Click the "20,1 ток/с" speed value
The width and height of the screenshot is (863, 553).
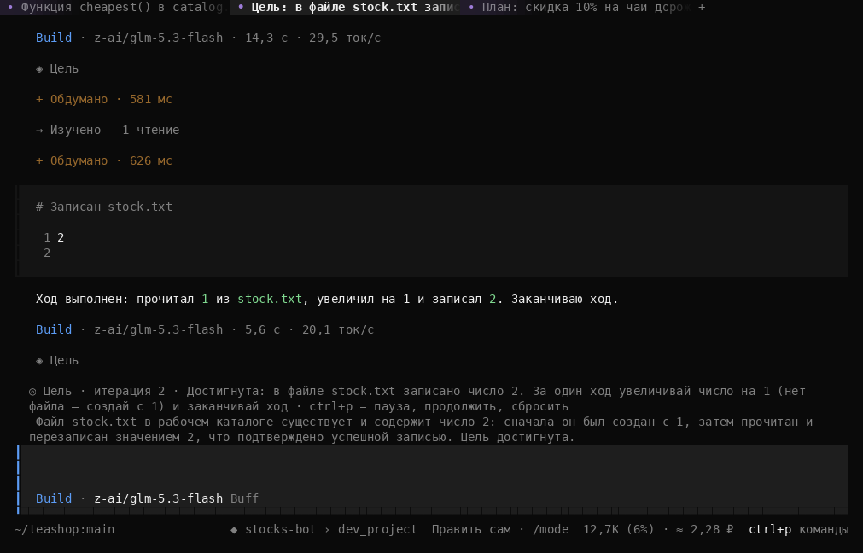pyautogui.click(x=338, y=329)
